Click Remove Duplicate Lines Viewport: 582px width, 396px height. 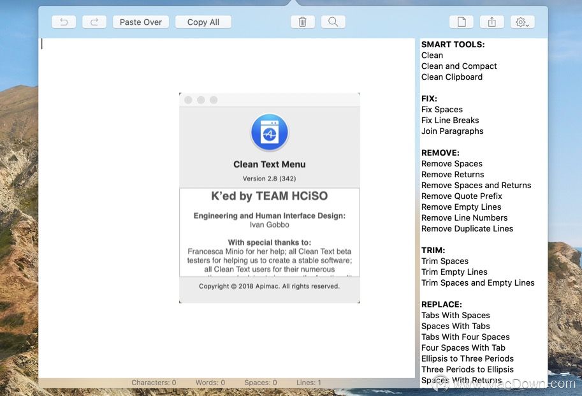(x=467, y=229)
